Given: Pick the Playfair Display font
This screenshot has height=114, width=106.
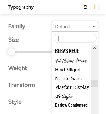Looking at the screenshot, I should click(72, 87).
